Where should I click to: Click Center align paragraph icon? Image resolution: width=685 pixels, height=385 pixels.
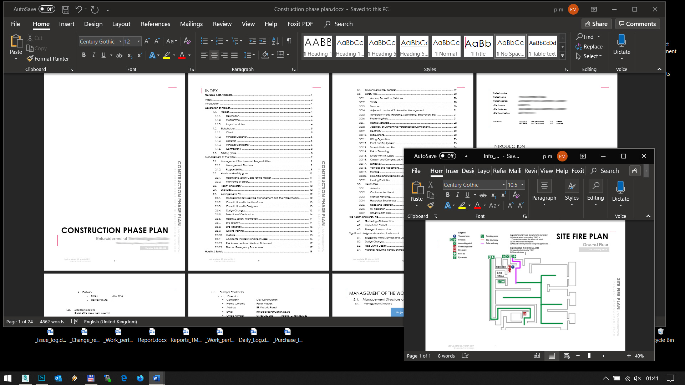tap(214, 55)
